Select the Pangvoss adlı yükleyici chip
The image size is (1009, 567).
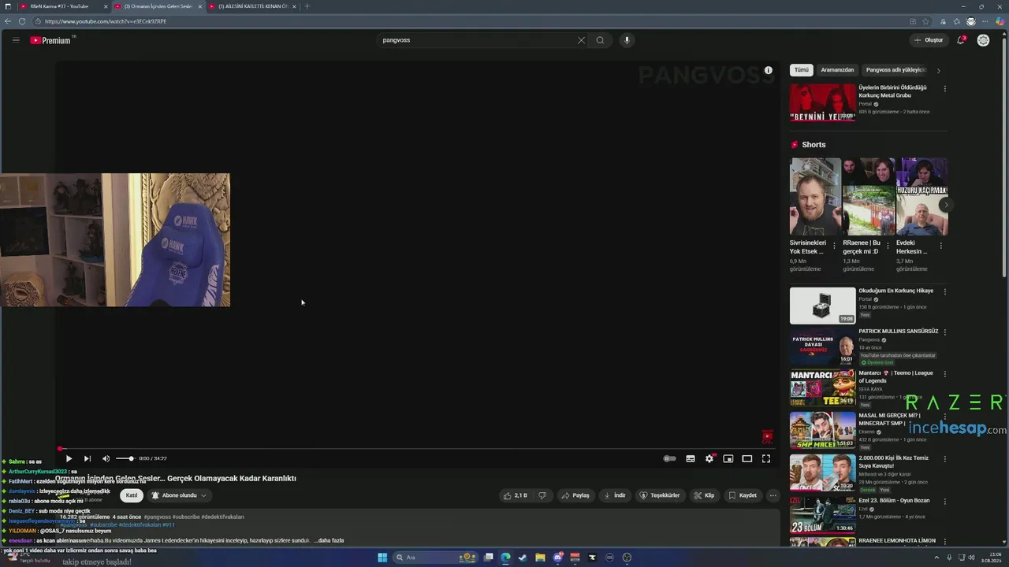pyautogui.click(x=895, y=70)
